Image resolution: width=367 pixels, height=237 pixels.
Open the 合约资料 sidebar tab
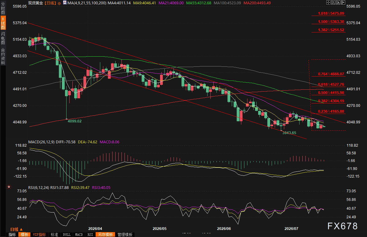(3, 56)
